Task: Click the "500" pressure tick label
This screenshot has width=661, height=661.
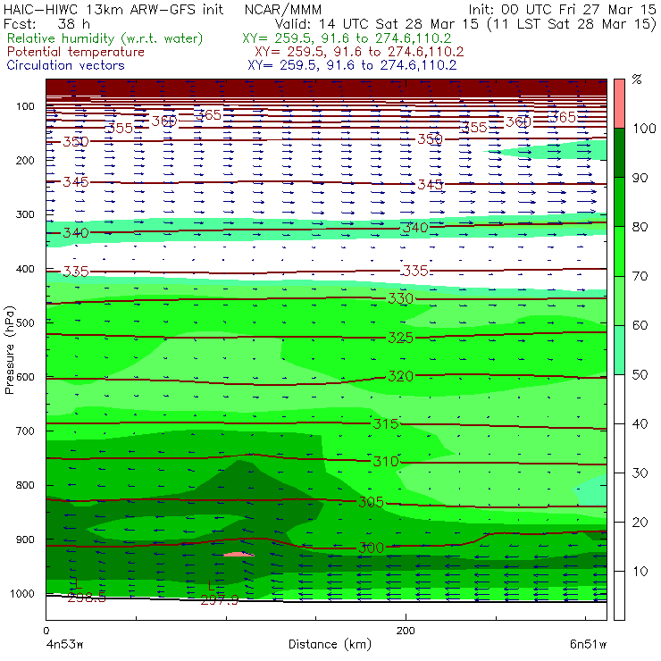Action: click(25, 323)
